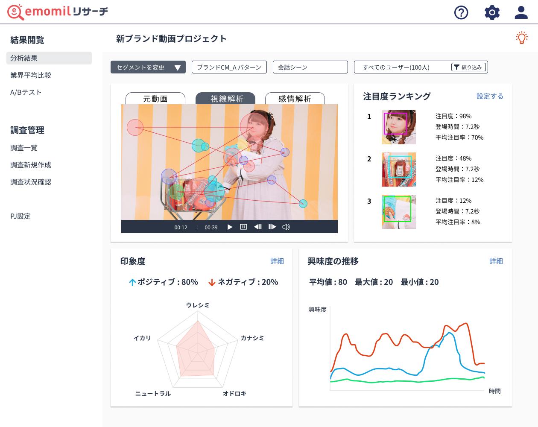Open 詳細 link for 興味度の推移

(496, 261)
